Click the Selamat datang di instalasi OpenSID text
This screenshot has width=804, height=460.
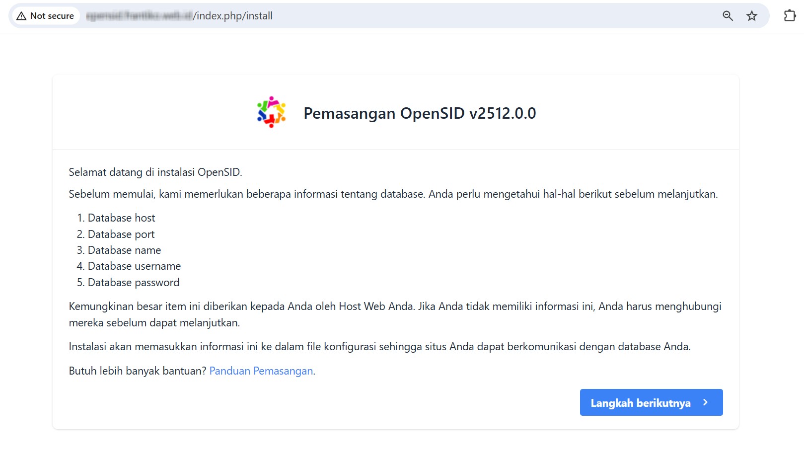pos(155,172)
